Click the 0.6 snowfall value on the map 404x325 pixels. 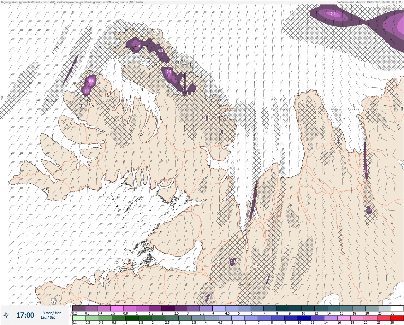tap(91, 81)
